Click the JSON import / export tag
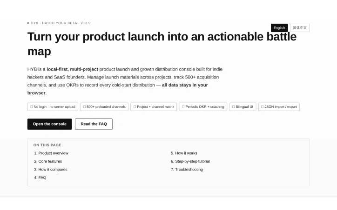This screenshot has height=210, width=337. click(x=279, y=107)
